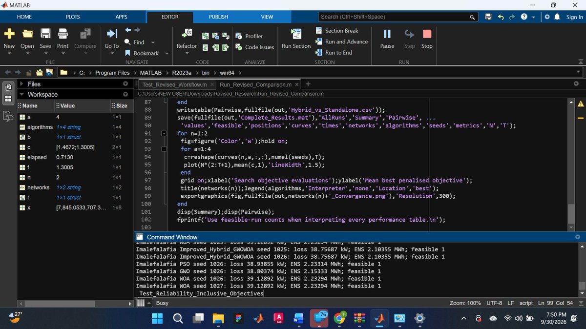Image resolution: width=586 pixels, height=329 pixels.
Task: Open the notifications bell
Action: pyautogui.click(x=557, y=17)
